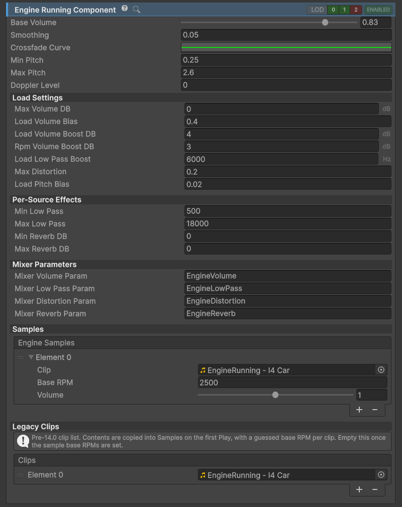Screen dimensions: 402x507
Task: Click the Mixer Low Pass Param field
Action: coord(288,289)
